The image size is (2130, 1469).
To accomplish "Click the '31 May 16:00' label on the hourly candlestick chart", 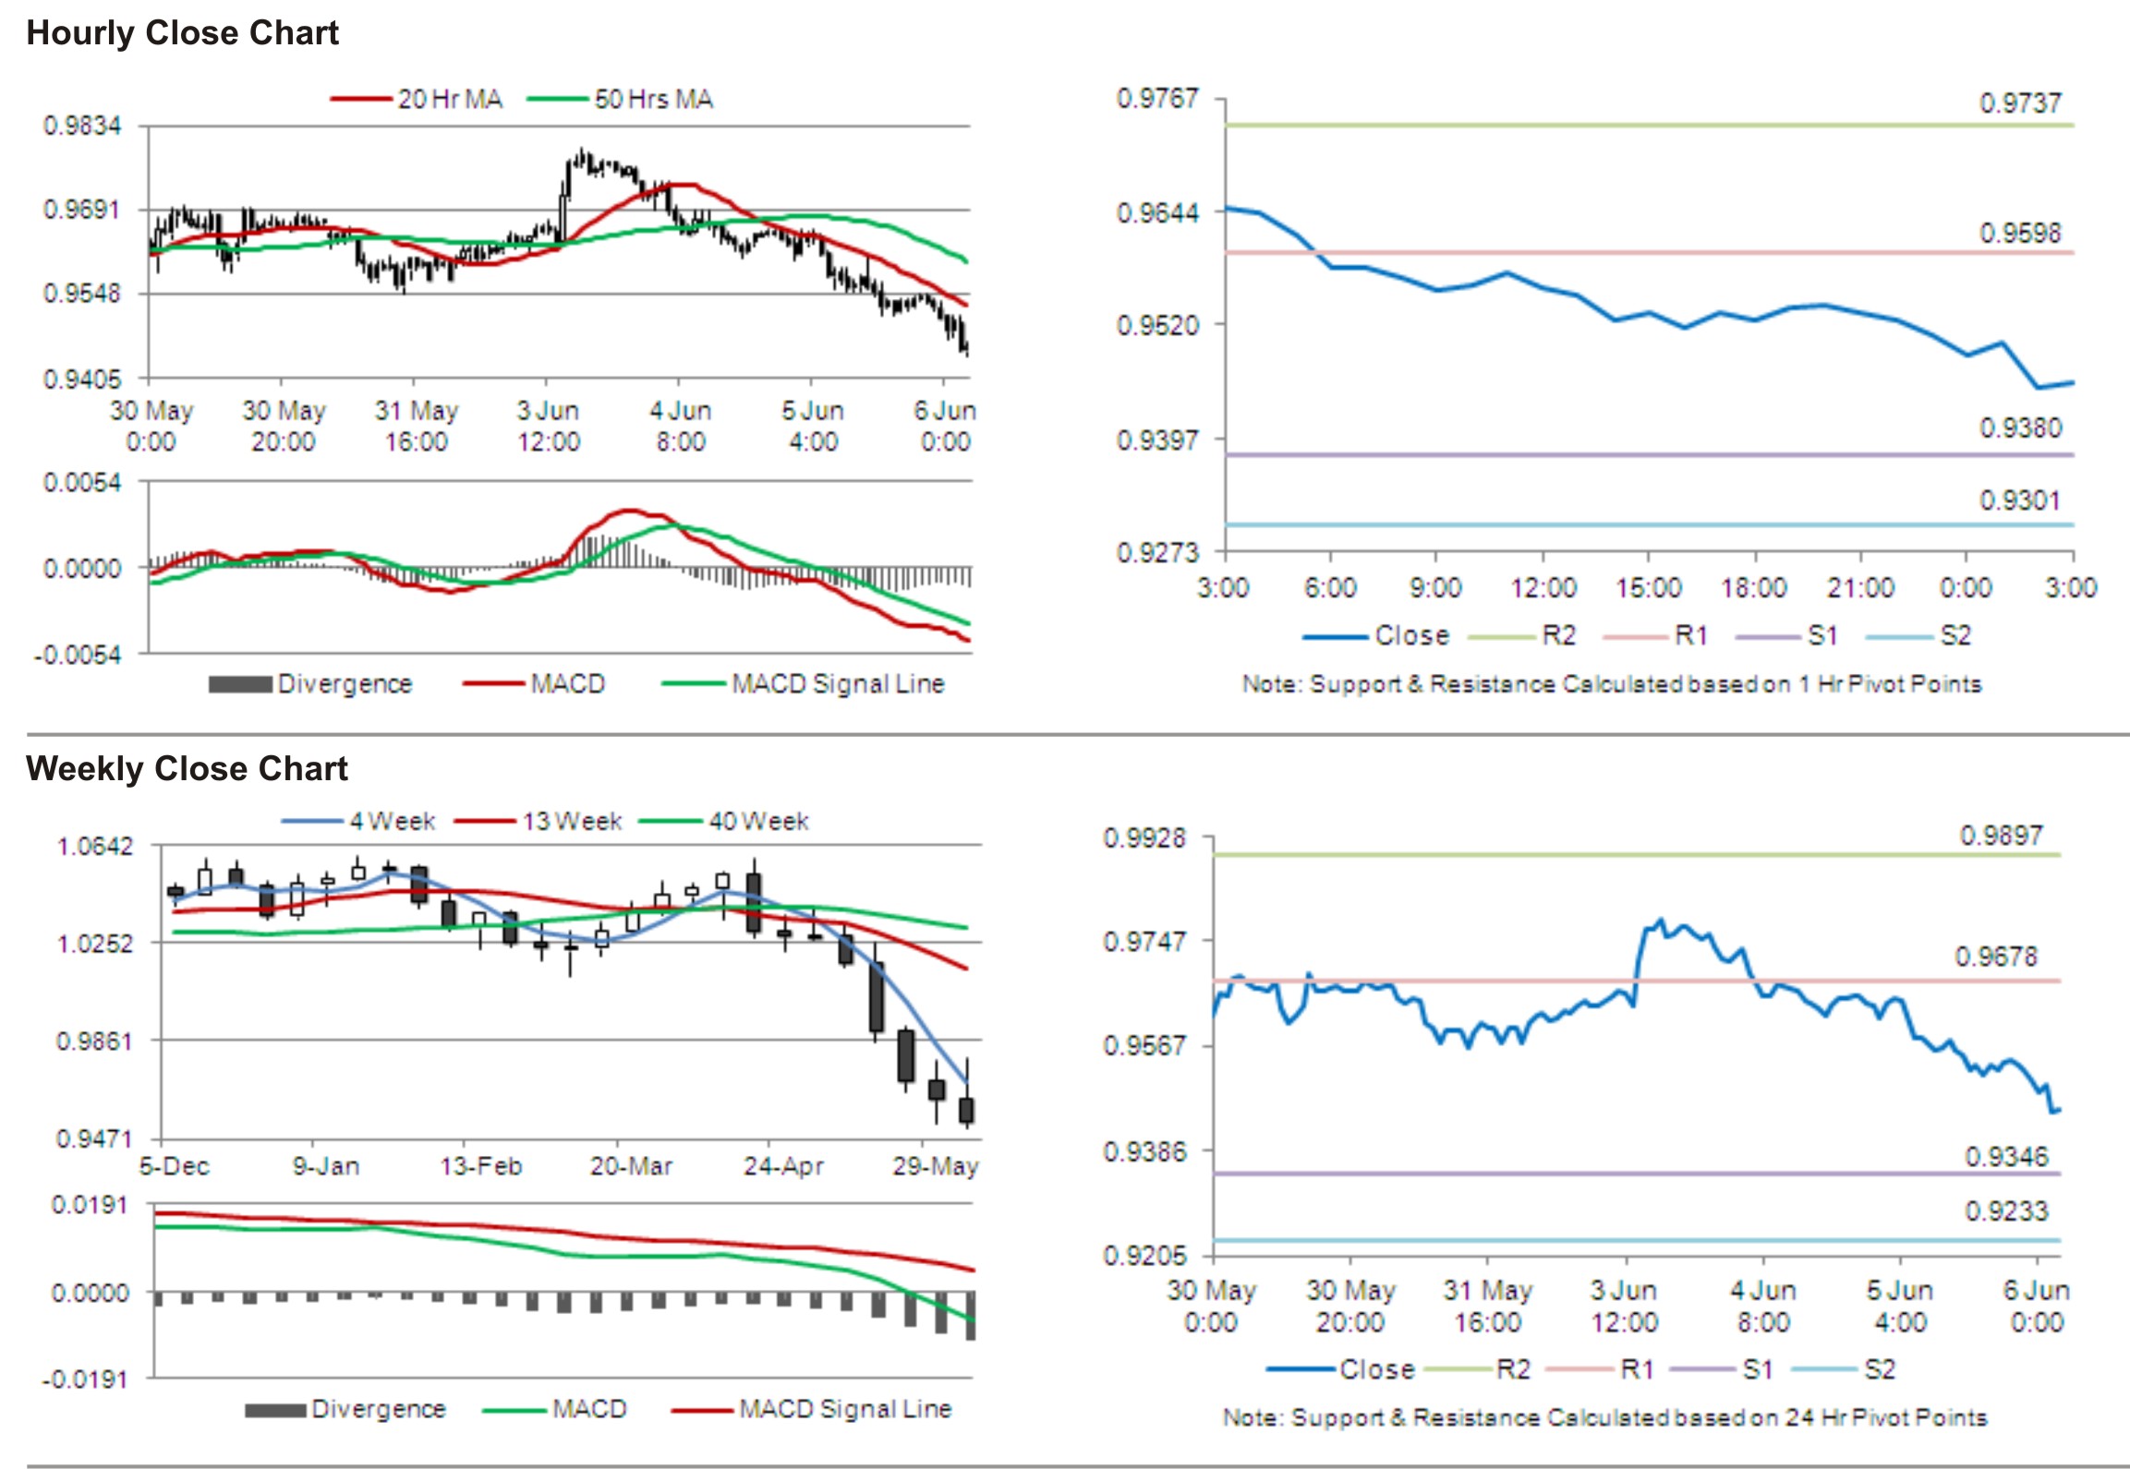I will [416, 426].
